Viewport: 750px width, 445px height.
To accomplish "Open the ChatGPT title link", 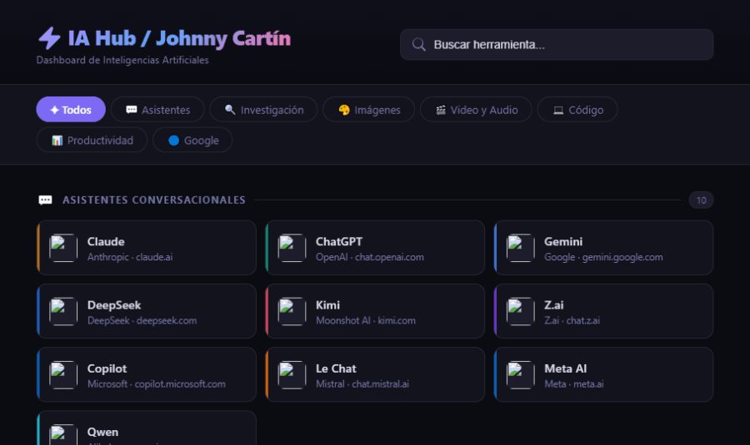I will click(x=339, y=241).
